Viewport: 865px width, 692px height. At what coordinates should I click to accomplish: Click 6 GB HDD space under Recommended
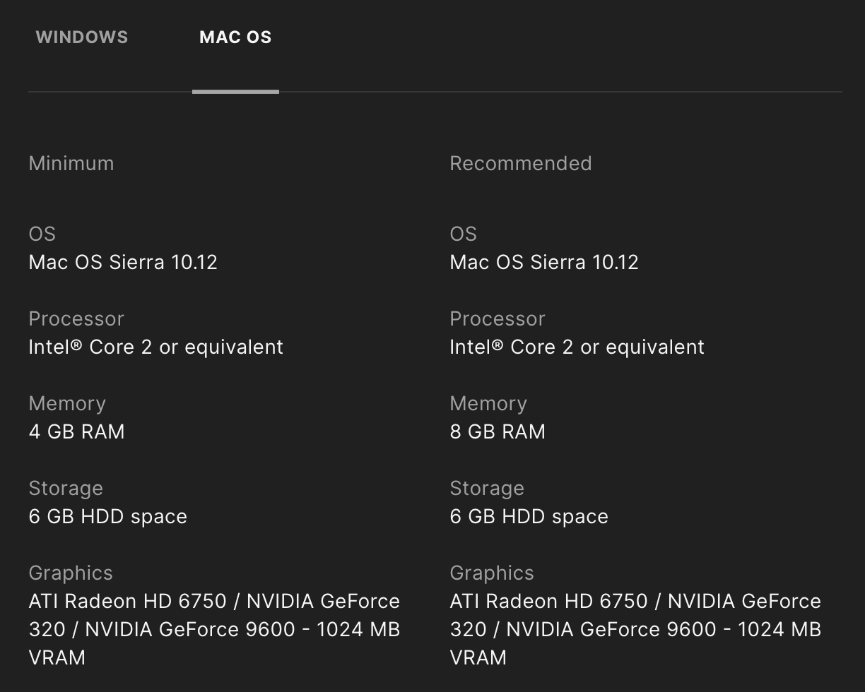[x=529, y=516]
